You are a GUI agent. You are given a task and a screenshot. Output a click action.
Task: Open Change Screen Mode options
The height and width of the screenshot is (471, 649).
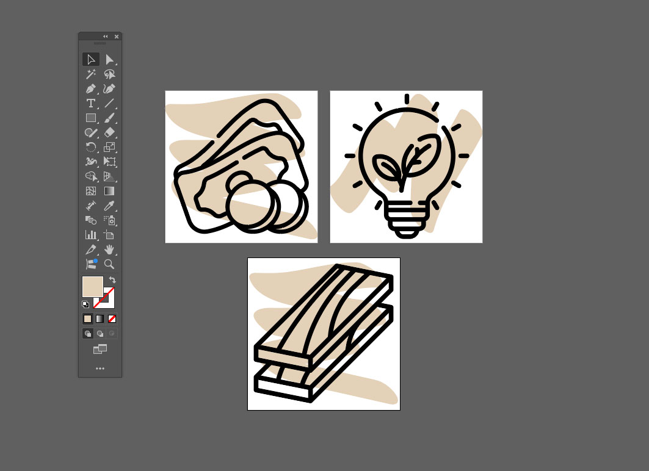[x=100, y=349]
